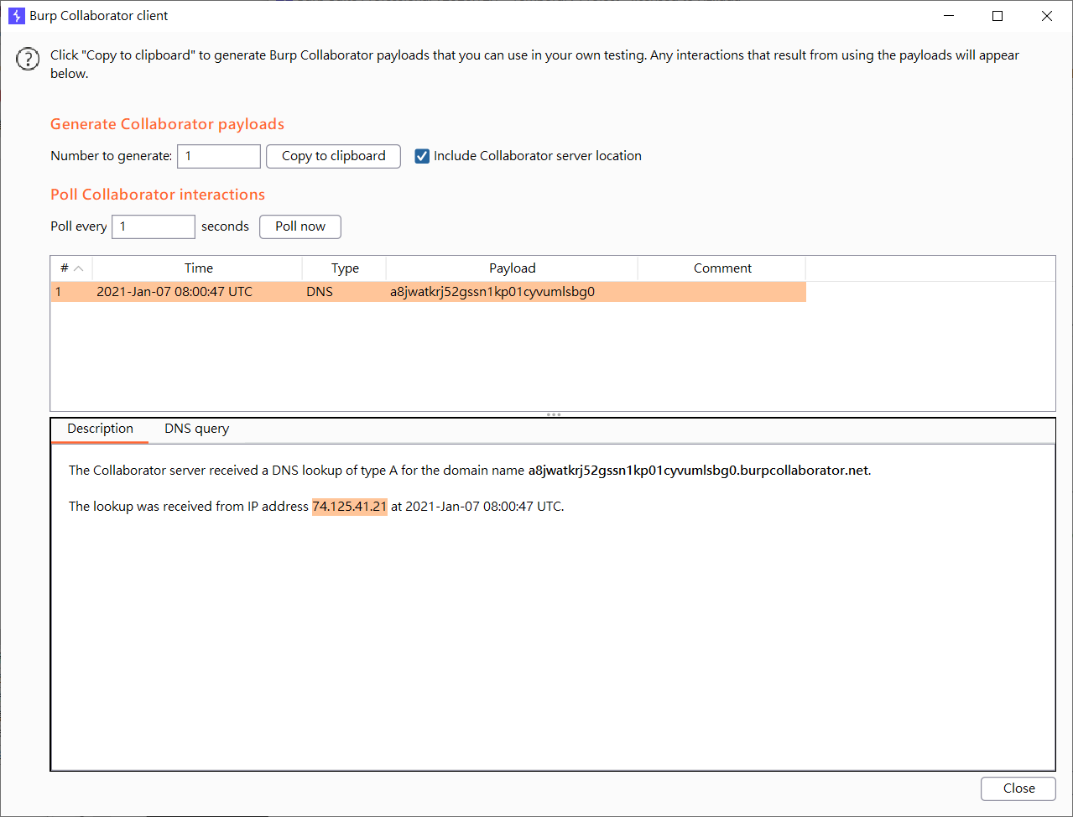
Task: Select the DNS type cell in row 1
Action: click(x=345, y=292)
